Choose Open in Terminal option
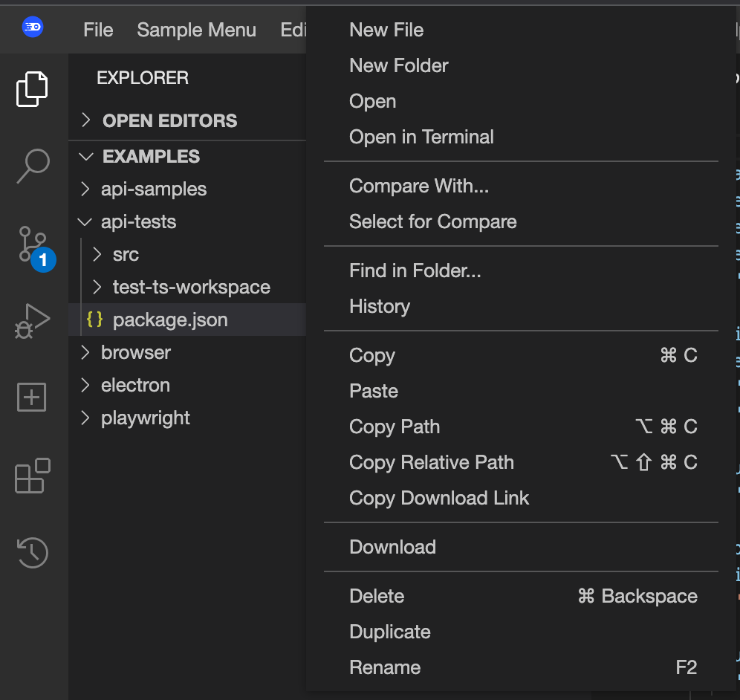Image resolution: width=740 pixels, height=700 pixels. click(421, 137)
